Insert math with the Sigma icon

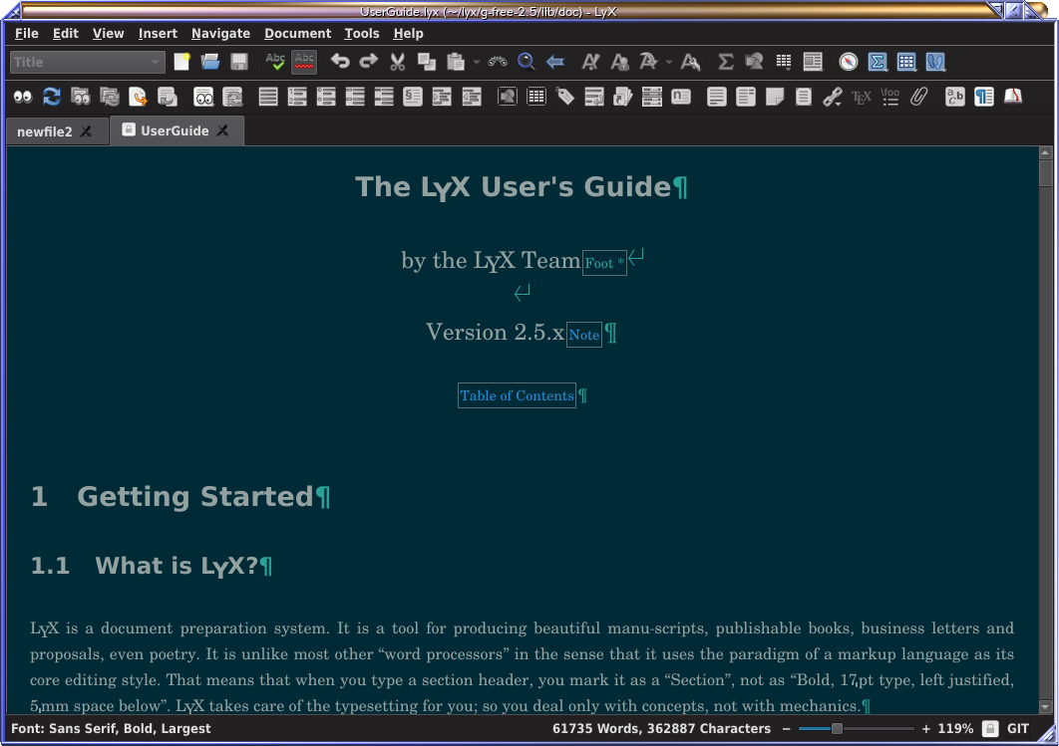click(x=725, y=62)
